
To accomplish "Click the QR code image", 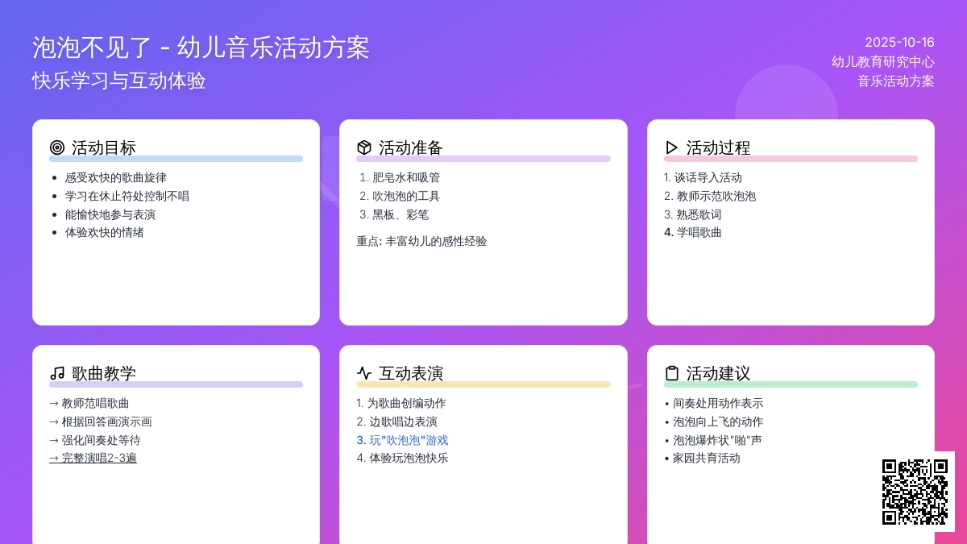I will pos(915,492).
